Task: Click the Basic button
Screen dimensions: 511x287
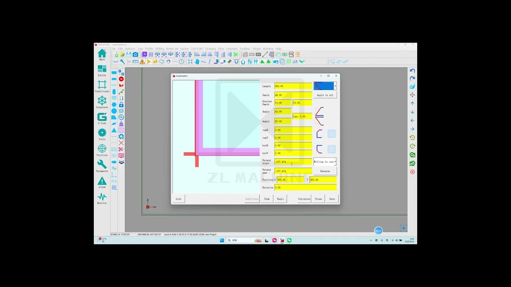Action: click(280, 199)
